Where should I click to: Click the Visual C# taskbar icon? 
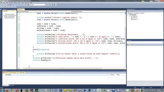click(99, 90)
